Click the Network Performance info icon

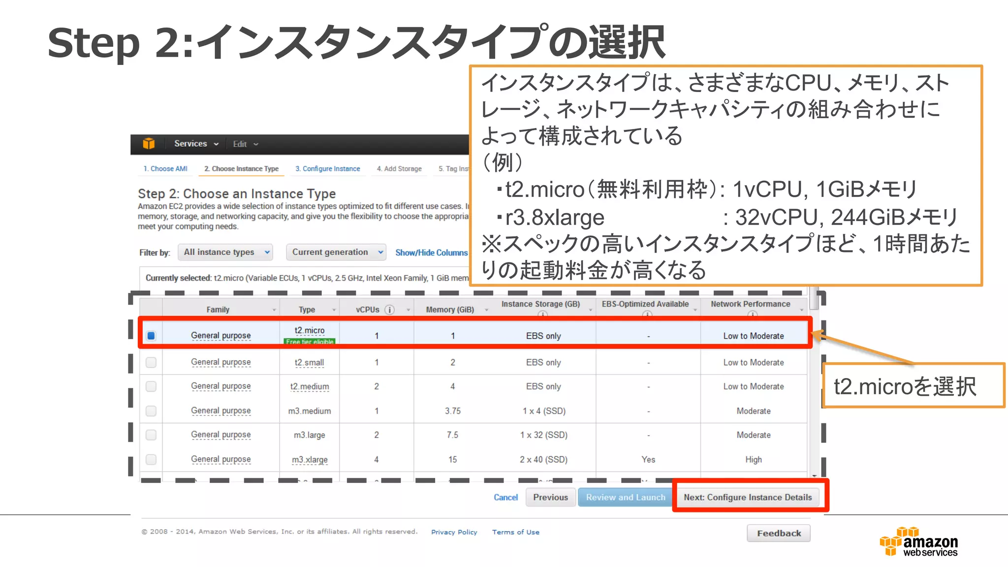(x=752, y=314)
